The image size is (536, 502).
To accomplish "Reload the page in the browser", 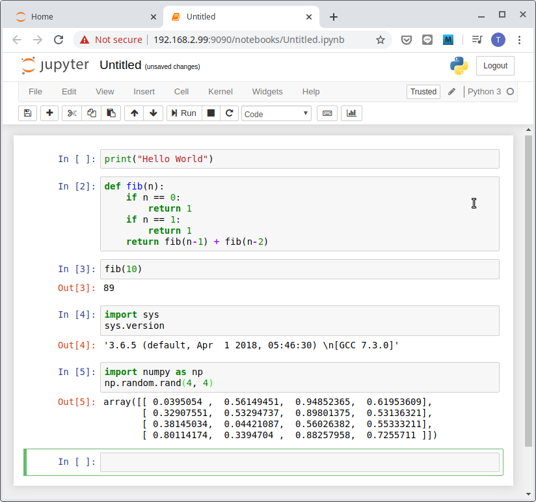I will point(59,40).
